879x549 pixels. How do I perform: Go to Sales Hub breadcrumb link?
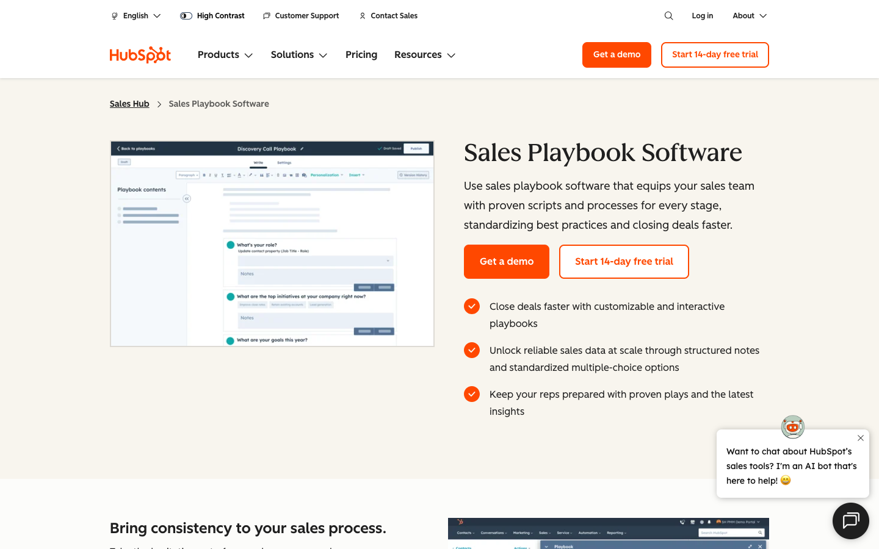click(x=129, y=104)
